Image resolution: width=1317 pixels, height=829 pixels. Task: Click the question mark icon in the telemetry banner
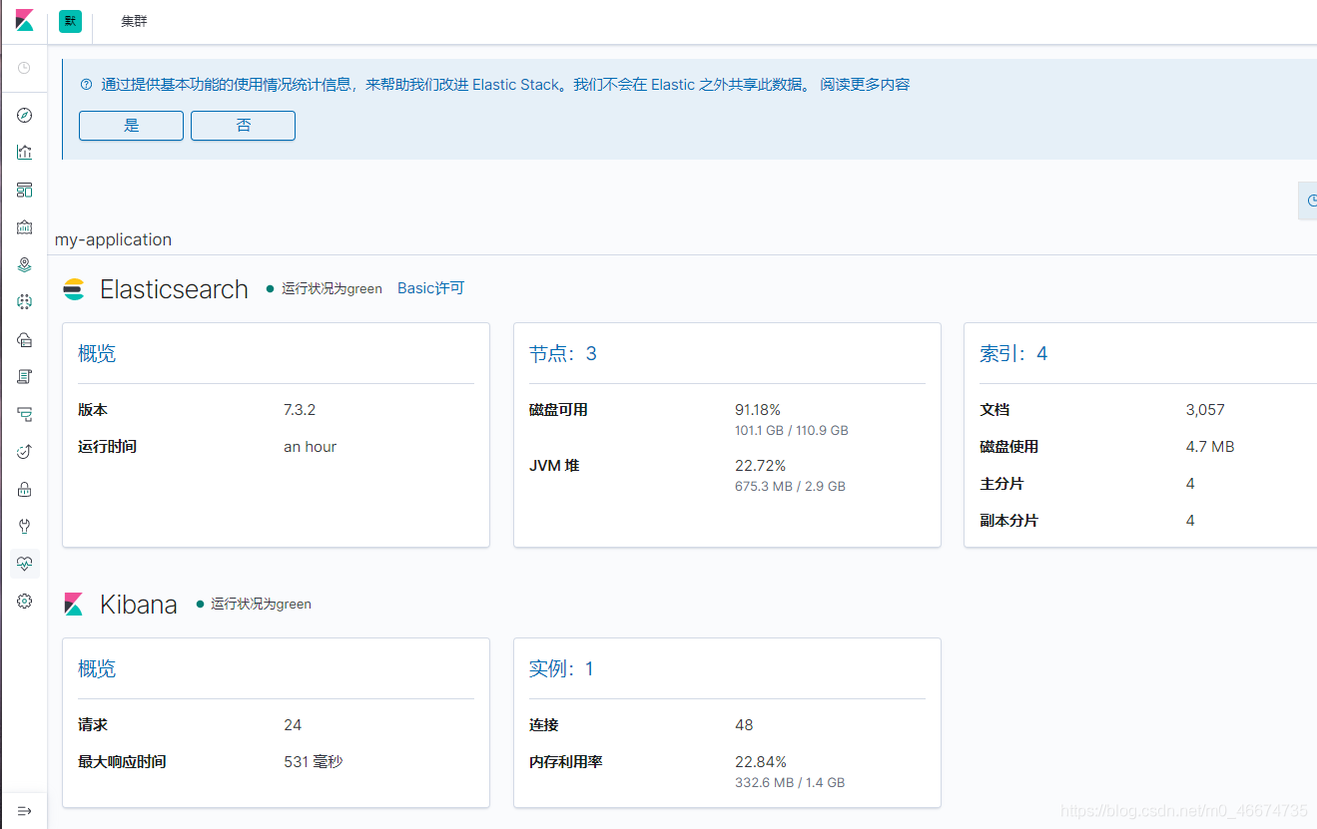click(x=86, y=85)
